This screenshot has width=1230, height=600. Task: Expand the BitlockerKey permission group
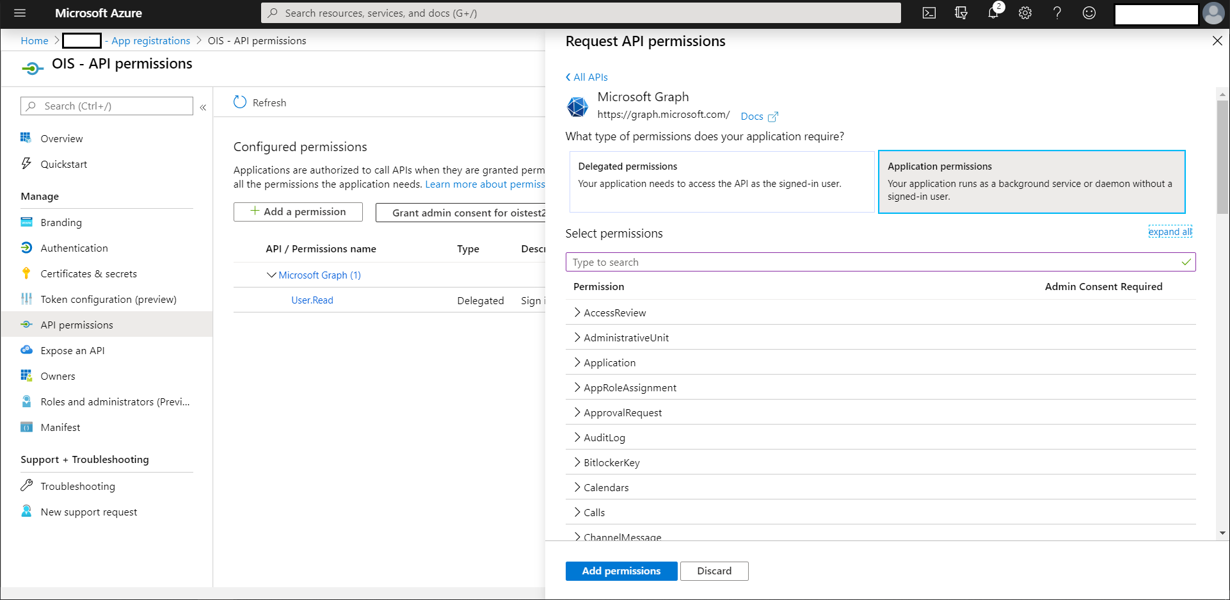tap(577, 462)
